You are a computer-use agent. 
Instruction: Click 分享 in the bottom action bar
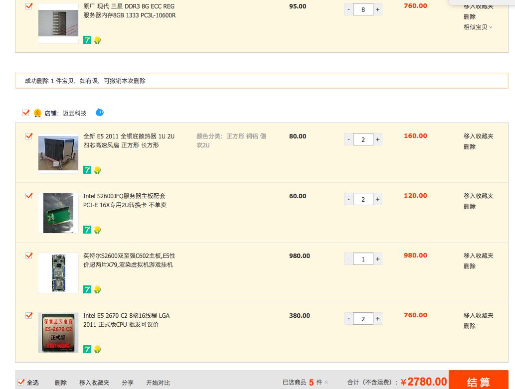(128, 383)
